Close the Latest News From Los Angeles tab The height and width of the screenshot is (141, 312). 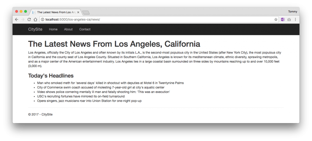pos(78,12)
